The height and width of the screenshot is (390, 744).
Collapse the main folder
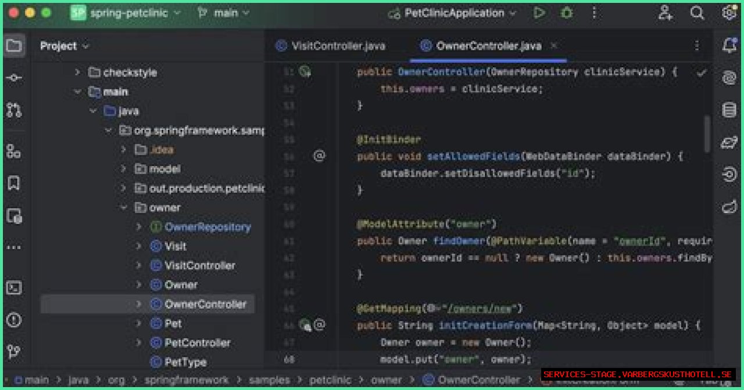(77, 92)
